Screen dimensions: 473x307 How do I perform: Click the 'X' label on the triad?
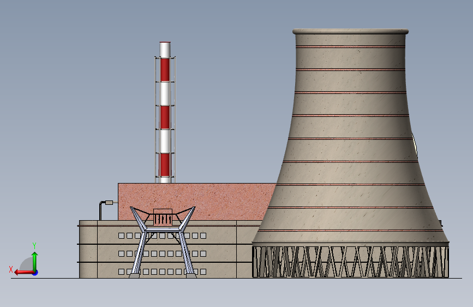click(11, 269)
